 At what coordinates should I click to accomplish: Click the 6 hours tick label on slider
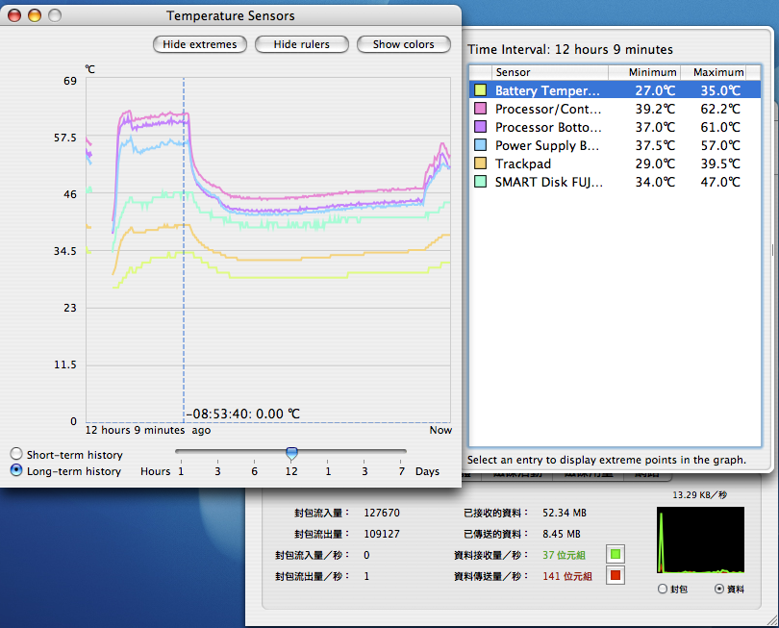point(254,471)
